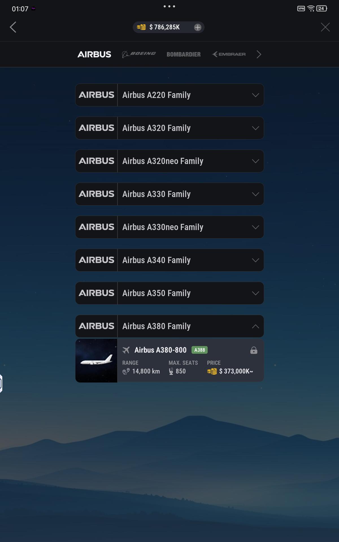Click the airplane icon beside Airbus A380-800
Image resolution: width=339 pixels, height=542 pixels.
point(126,350)
